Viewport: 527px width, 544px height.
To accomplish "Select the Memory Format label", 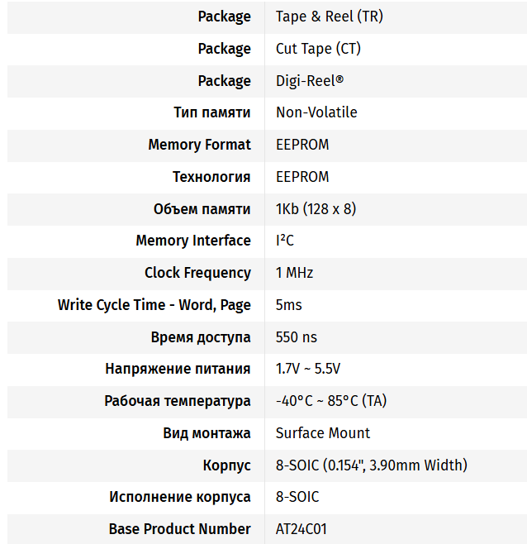I will pos(199,145).
